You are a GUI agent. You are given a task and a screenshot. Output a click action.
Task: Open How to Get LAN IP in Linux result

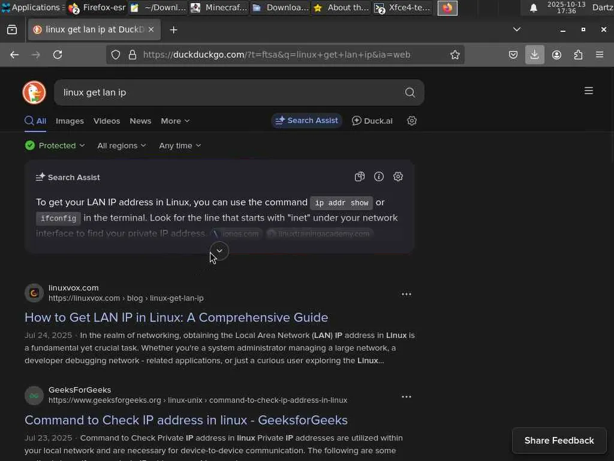click(x=176, y=317)
